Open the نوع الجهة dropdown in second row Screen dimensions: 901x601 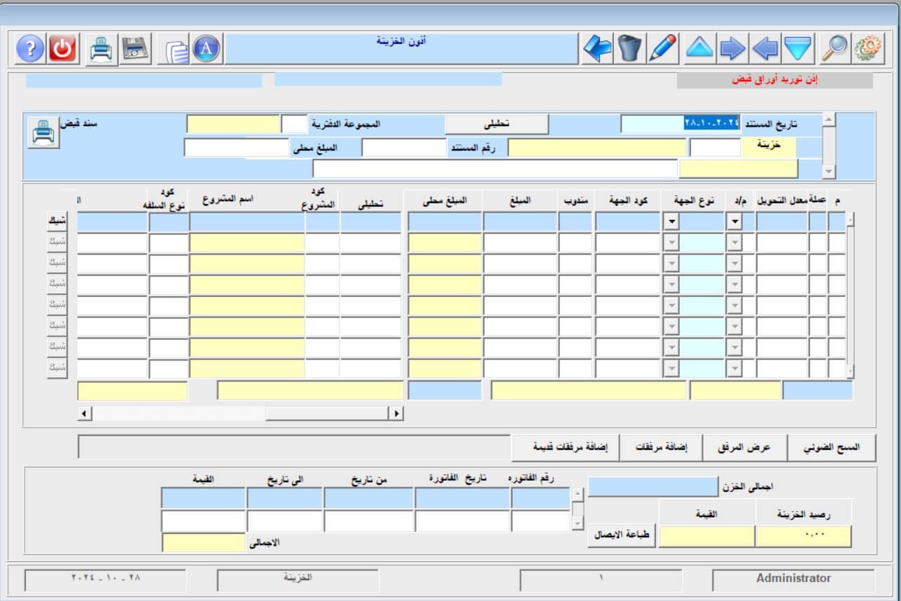tap(671, 243)
